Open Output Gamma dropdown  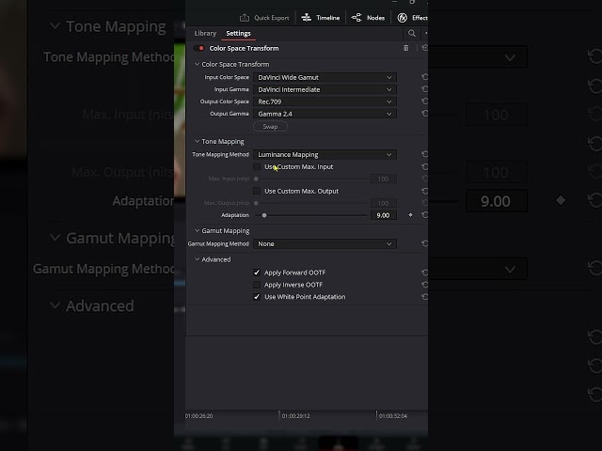pyautogui.click(x=325, y=114)
